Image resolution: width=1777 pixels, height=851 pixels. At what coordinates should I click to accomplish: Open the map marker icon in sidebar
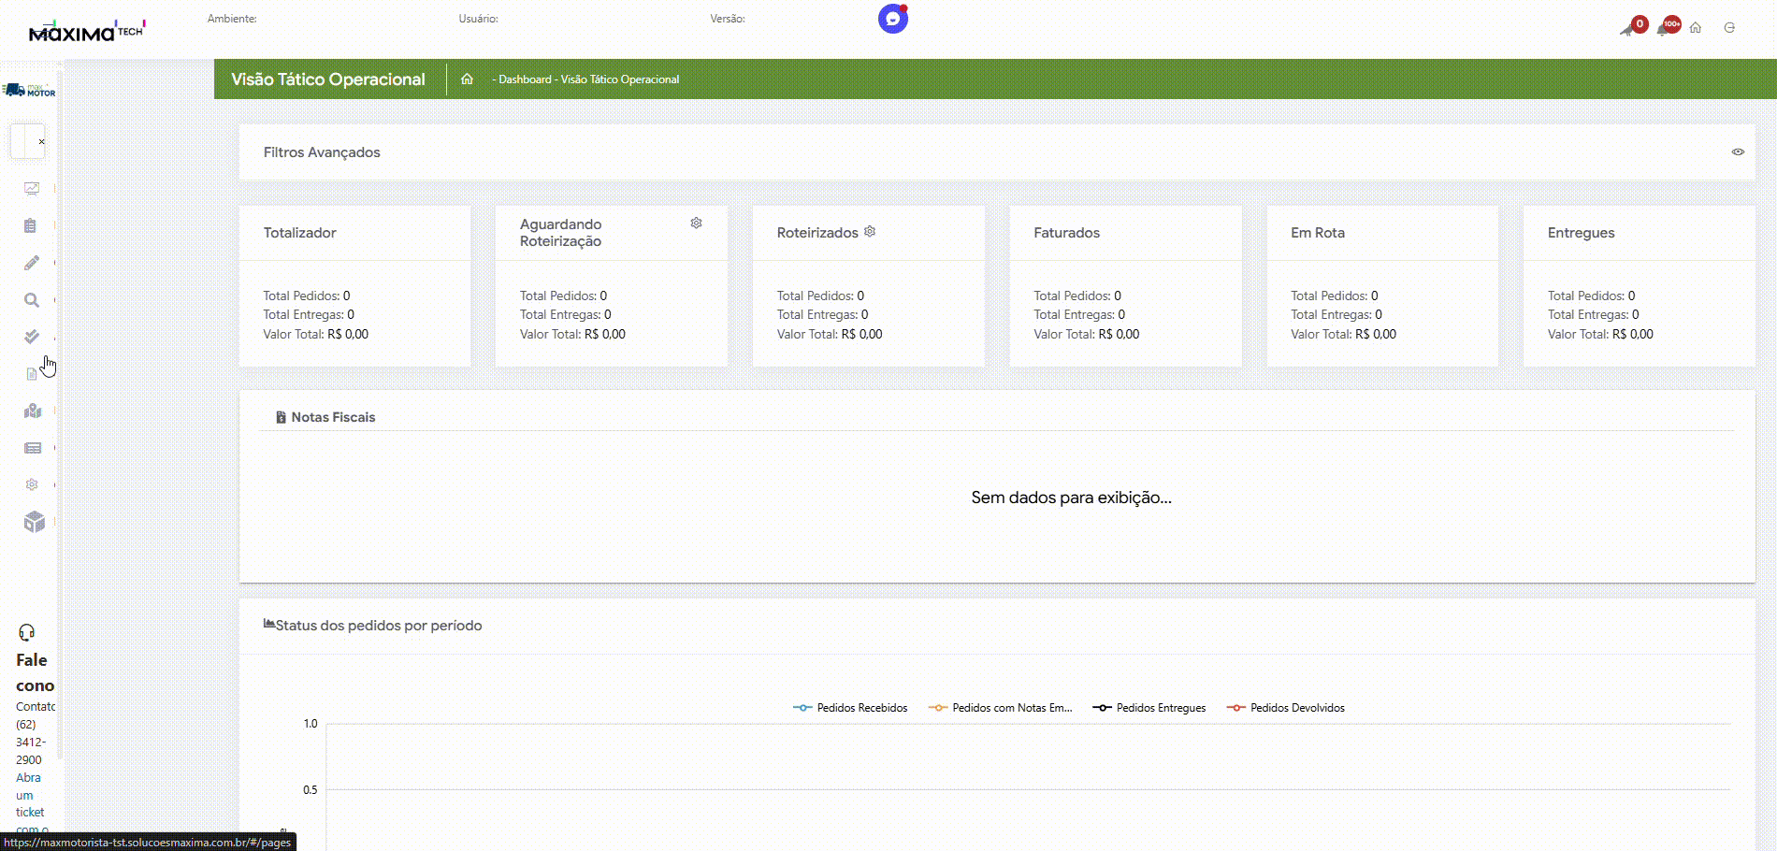(x=33, y=411)
